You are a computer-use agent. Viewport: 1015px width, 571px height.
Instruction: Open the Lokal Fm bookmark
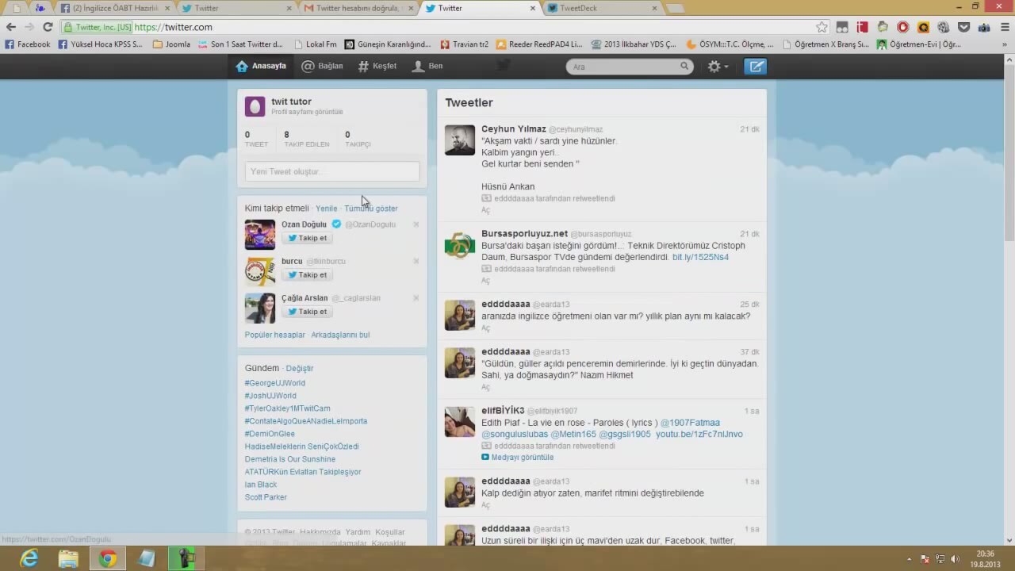tap(315, 44)
